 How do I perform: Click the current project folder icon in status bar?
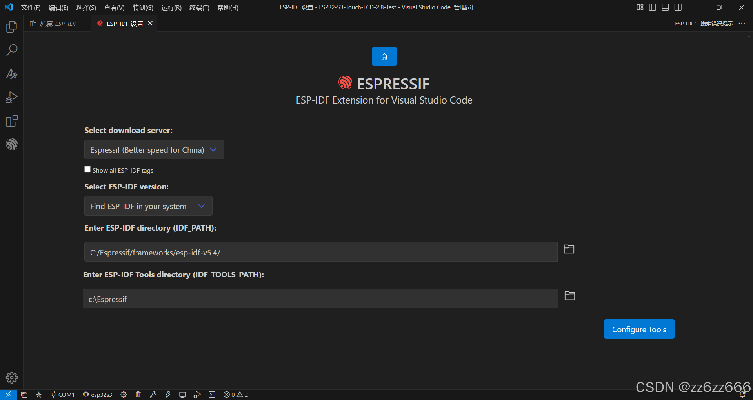click(x=24, y=395)
